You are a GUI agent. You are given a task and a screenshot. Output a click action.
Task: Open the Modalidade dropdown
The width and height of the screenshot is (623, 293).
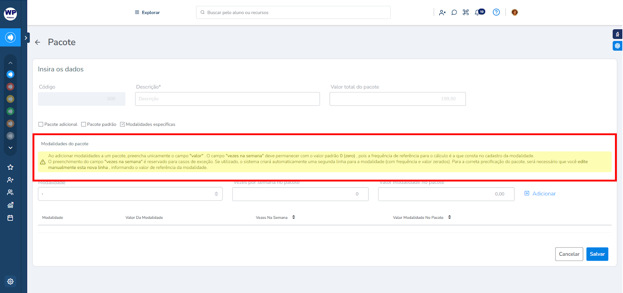click(130, 194)
